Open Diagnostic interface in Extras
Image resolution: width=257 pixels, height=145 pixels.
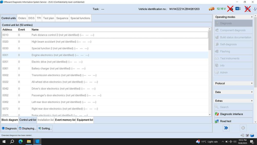pyautogui.click(x=233, y=114)
